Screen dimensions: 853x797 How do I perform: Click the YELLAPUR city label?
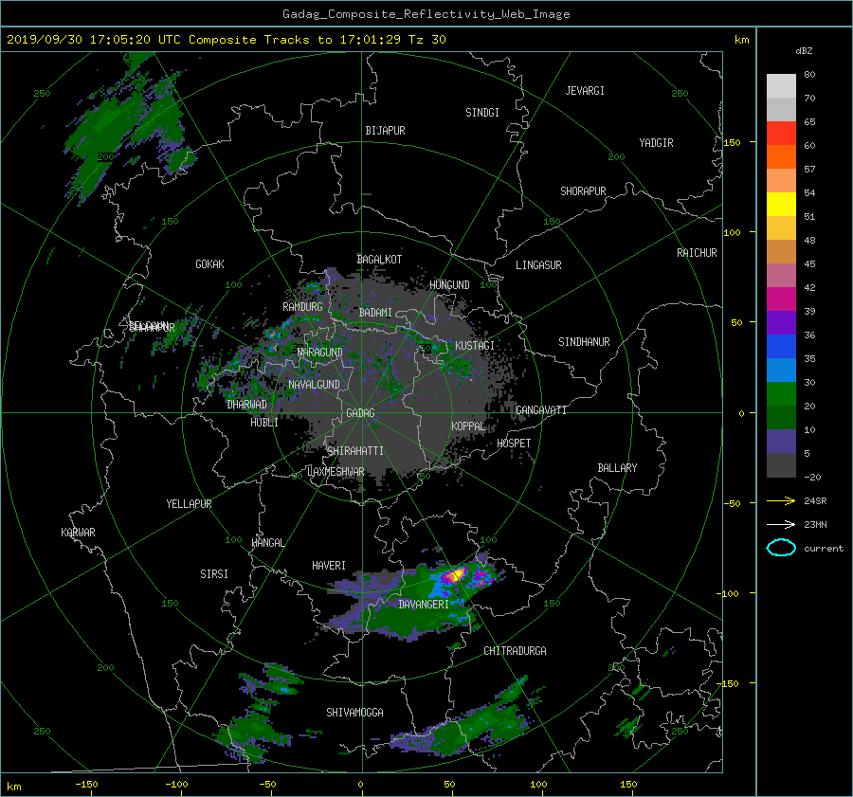[189, 504]
